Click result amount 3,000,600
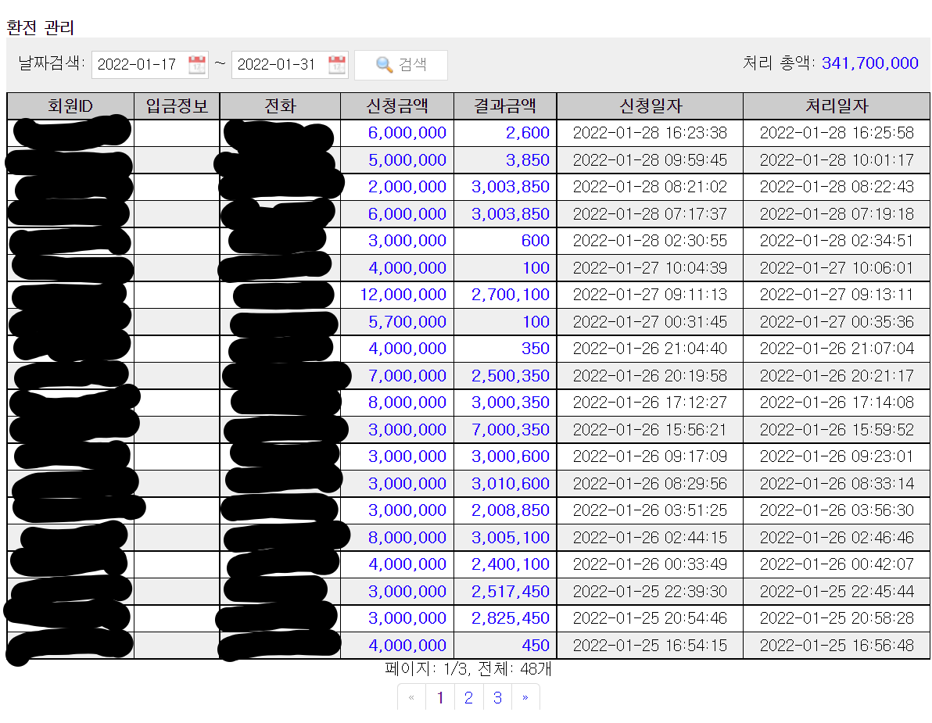Screen dimensions: 932x723 click(x=510, y=456)
